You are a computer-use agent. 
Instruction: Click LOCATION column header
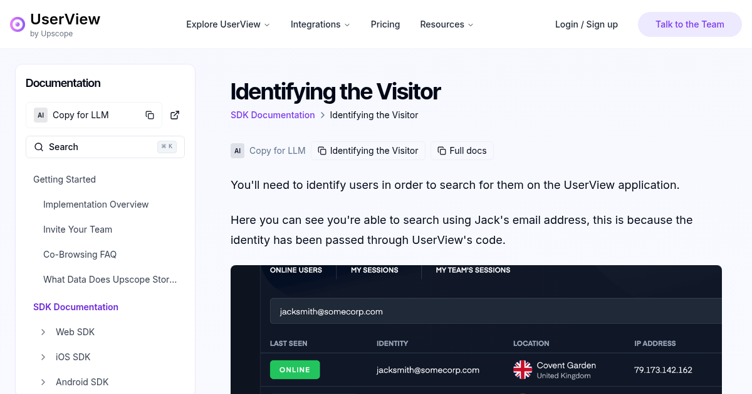pos(531,343)
